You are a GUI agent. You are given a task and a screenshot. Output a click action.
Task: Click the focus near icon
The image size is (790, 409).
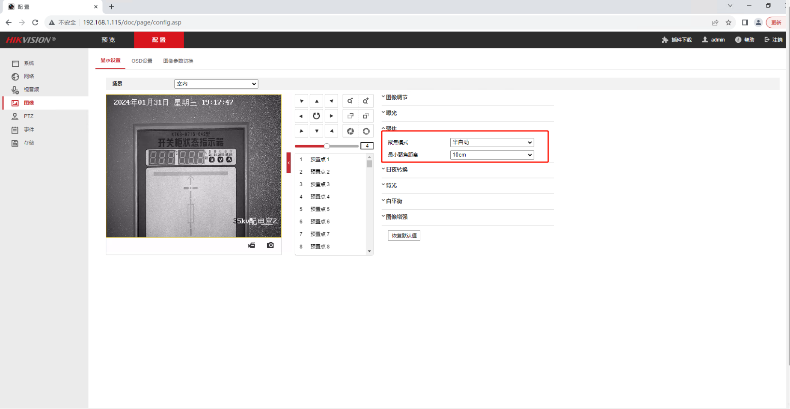pyautogui.click(x=350, y=116)
